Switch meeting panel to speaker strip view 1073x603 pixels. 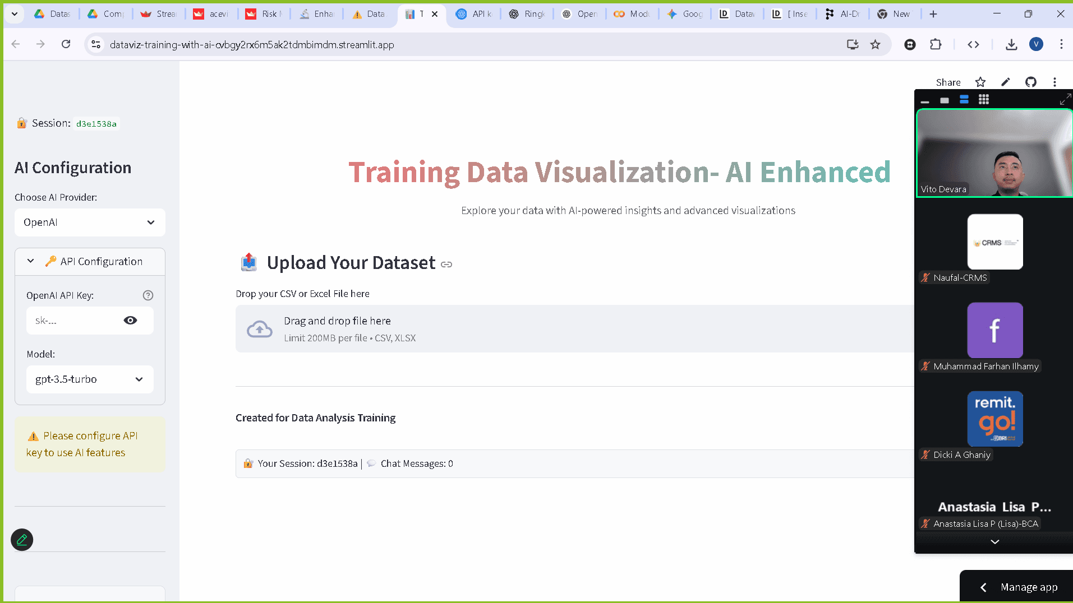[x=964, y=100]
